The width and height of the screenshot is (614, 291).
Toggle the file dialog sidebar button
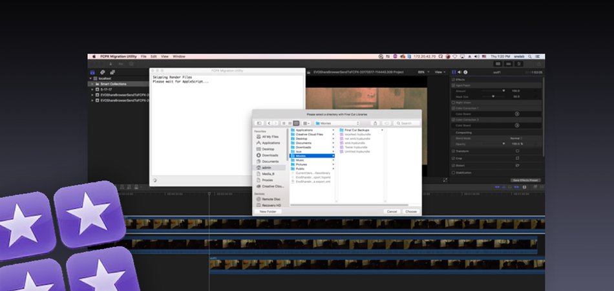click(x=259, y=124)
